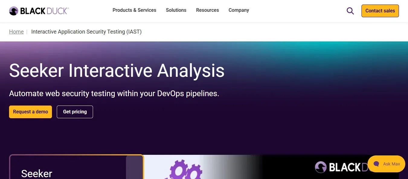Click the Automate web security testing tagline
This screenshot has height=179, width=408.
[x=114, y=93]
